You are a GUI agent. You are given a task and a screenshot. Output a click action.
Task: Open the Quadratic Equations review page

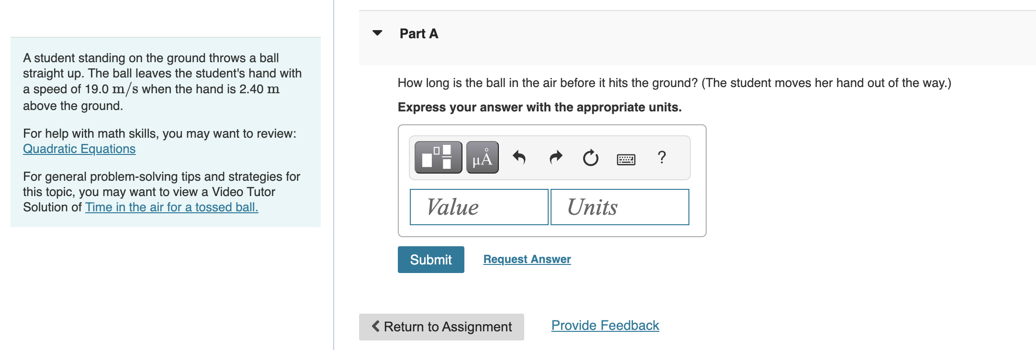pyautogui.click(x=79, y=149)
